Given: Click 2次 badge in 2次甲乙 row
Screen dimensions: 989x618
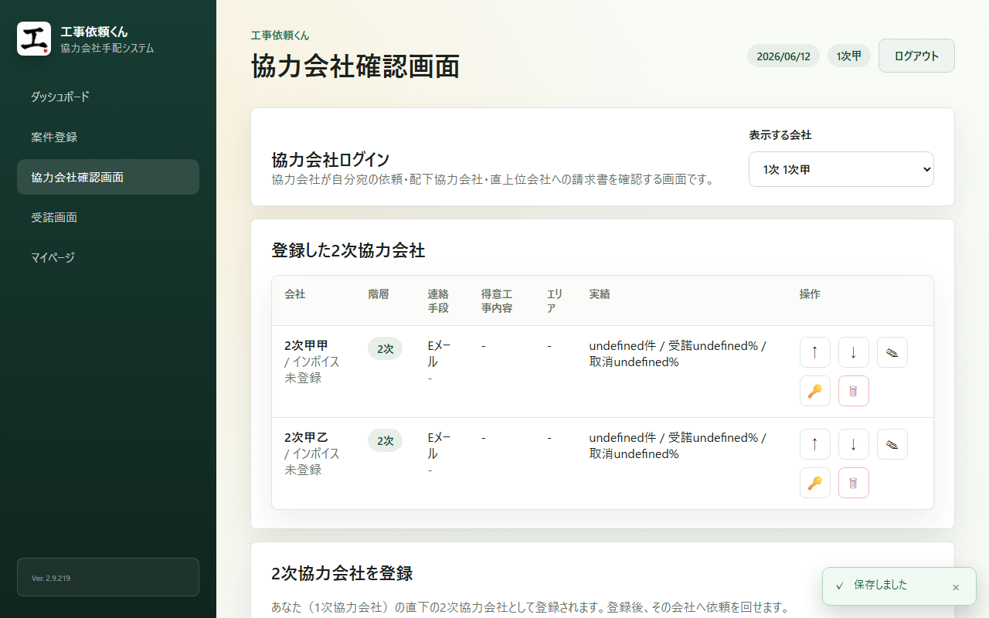Looking at the screenshot, I should (385, 440).
